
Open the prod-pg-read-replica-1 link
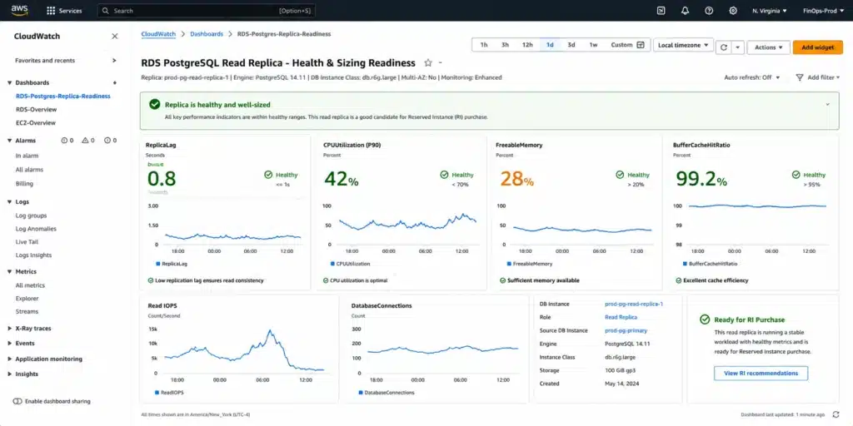[634, 305]
